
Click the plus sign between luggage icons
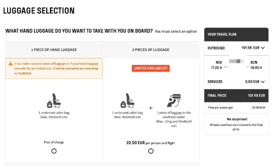tap(151, 108)
